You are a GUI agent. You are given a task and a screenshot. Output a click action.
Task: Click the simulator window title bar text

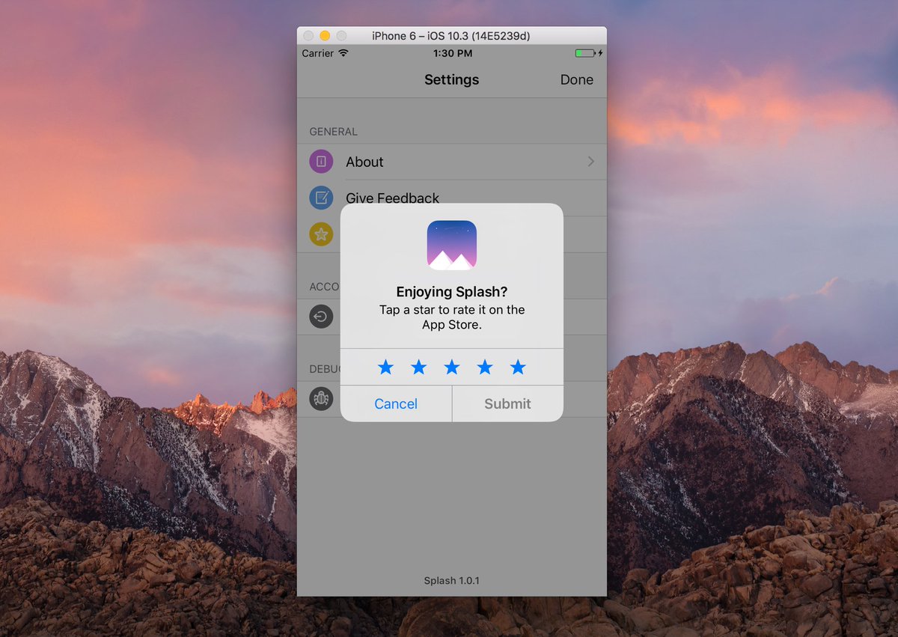click(451, 36)
